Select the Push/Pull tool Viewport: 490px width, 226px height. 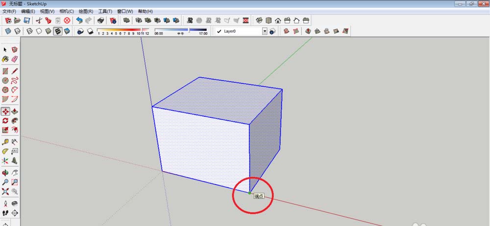click(14, 112)
